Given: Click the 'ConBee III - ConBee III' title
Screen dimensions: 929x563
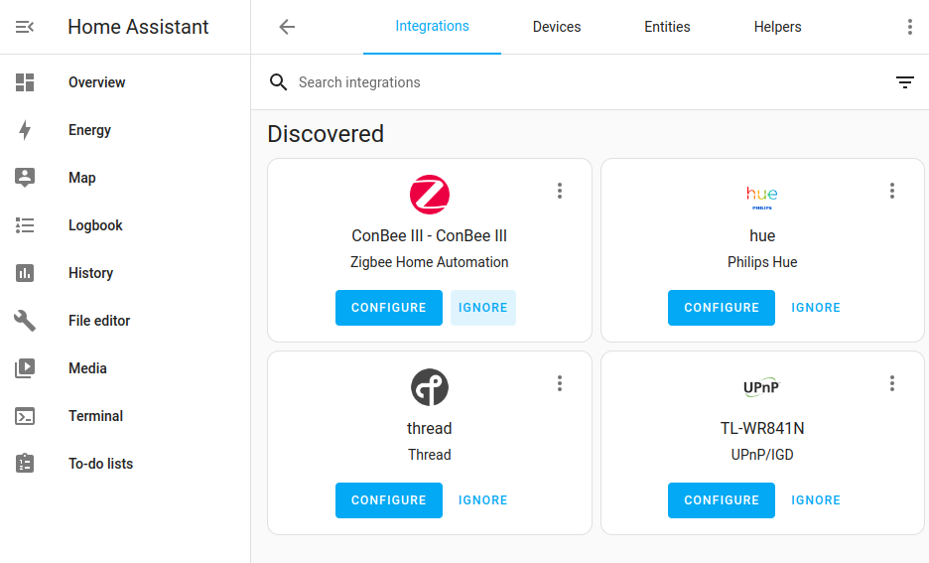Looking at the screenshot, I should pos(430,236).
